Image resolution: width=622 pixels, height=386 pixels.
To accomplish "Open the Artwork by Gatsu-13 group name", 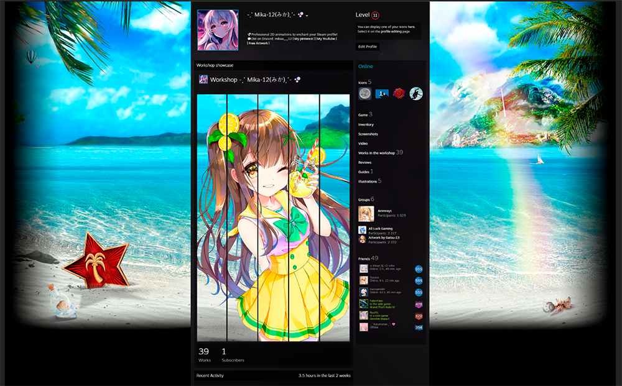I will tap(384, 238).
